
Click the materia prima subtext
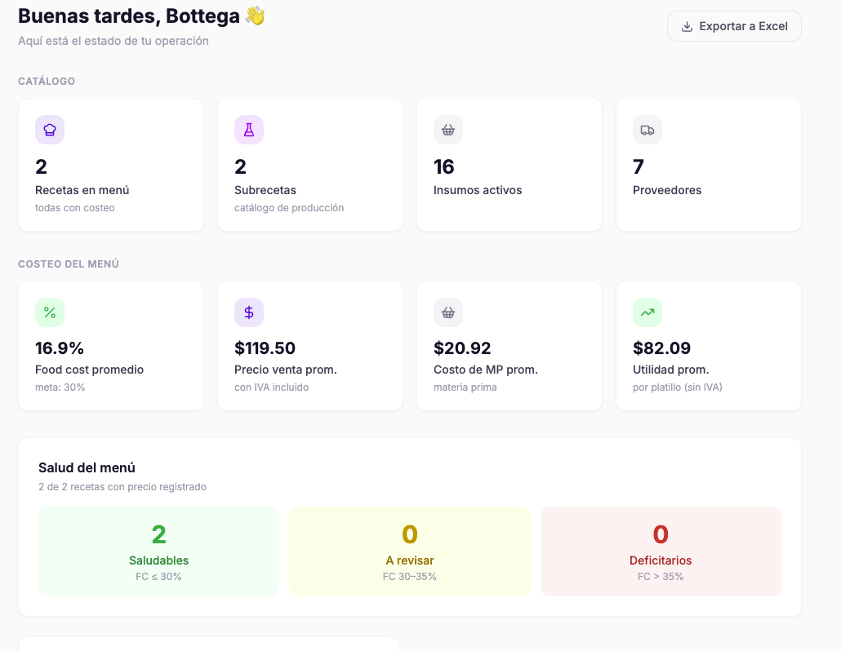465,387
